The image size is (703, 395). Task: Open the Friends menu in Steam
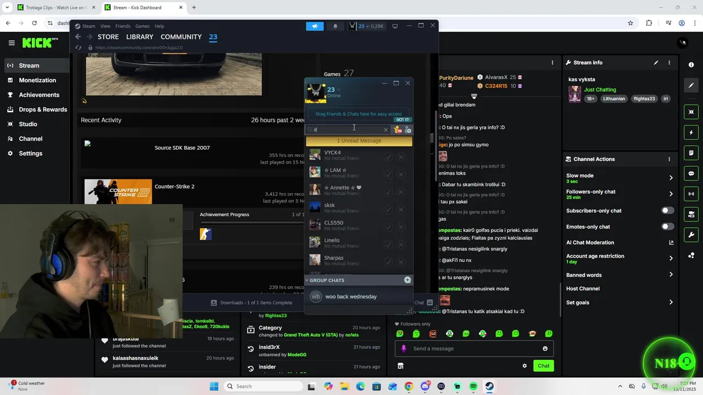[123, 26]
